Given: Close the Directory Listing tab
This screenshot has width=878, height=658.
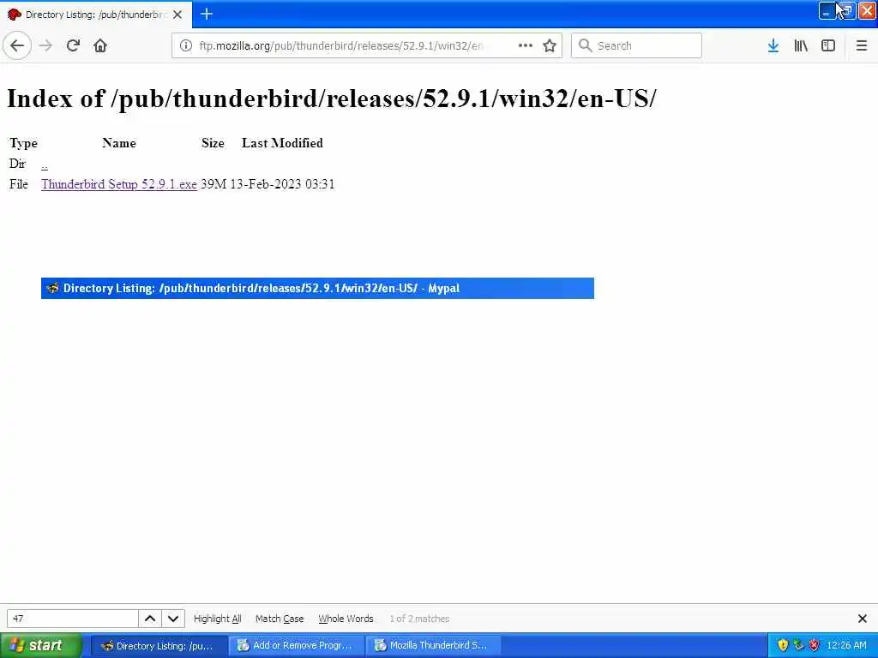Looking at the screenshot, I should (177, 15).
